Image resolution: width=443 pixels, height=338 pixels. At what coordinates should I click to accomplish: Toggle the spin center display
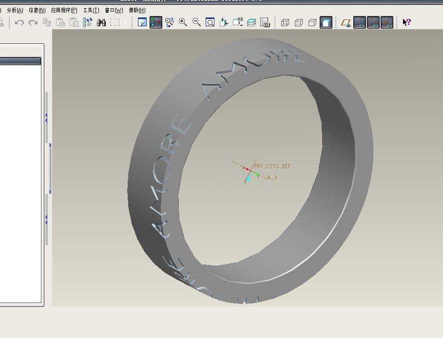pyautogui.click(x=155, y=22)
